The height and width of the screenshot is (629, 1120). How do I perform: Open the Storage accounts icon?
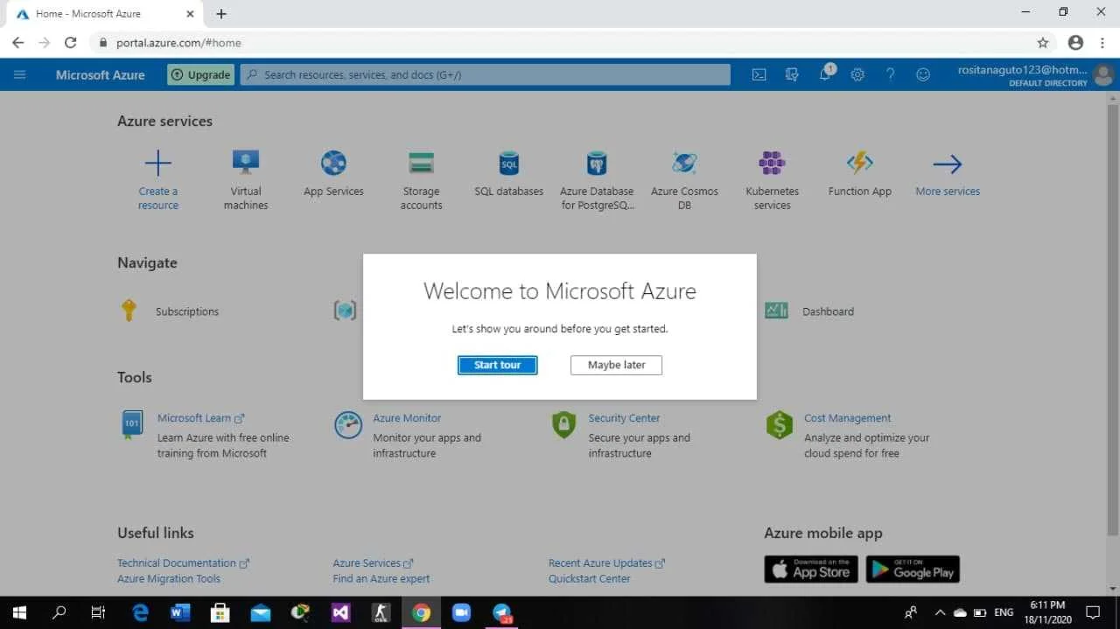coord(422,163)
